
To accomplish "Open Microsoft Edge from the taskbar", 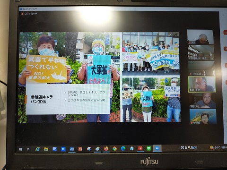I will click(123, 148).
